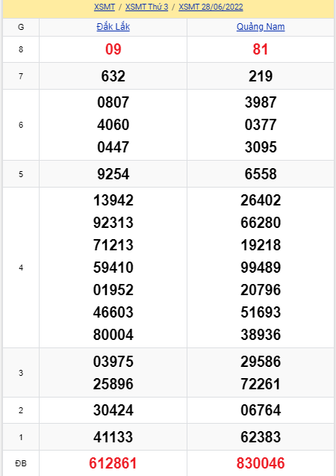This screenshot has width=336, height=476.
Task: Select Đắk Lắk prize 8 number 09
Action: (x=113, y=49)
